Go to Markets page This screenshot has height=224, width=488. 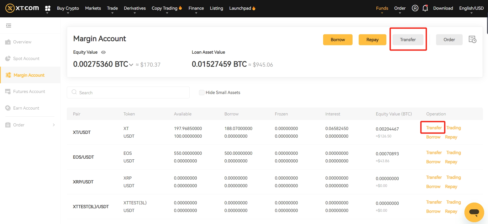93,8
